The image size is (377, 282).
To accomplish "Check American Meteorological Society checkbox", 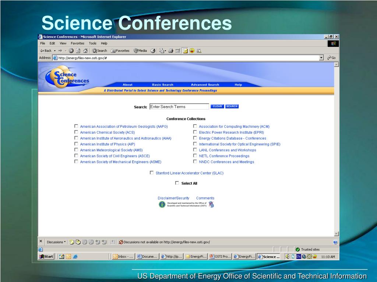I will click(x=76, y=150).
